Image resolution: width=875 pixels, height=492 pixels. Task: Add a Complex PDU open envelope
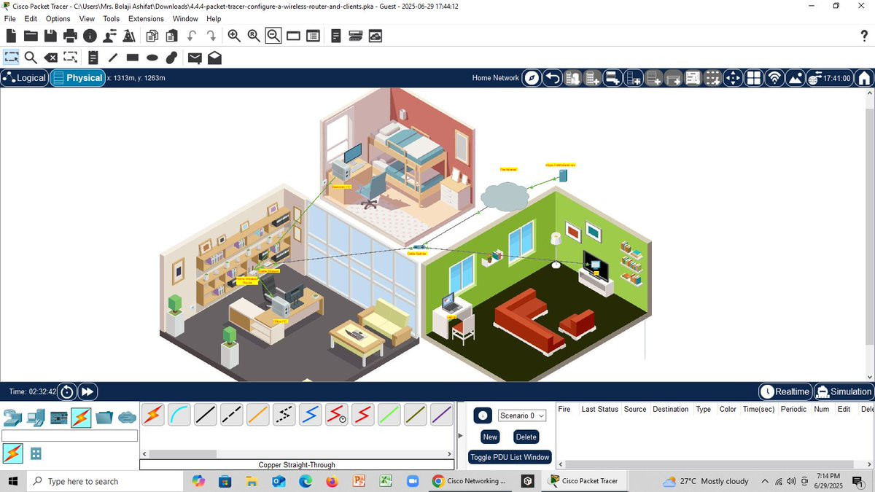(214, 58)
